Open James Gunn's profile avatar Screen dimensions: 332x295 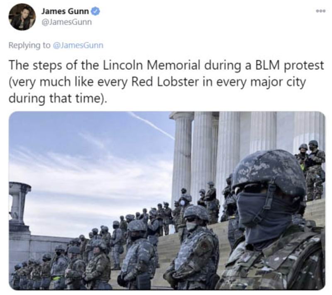point(22,17)
